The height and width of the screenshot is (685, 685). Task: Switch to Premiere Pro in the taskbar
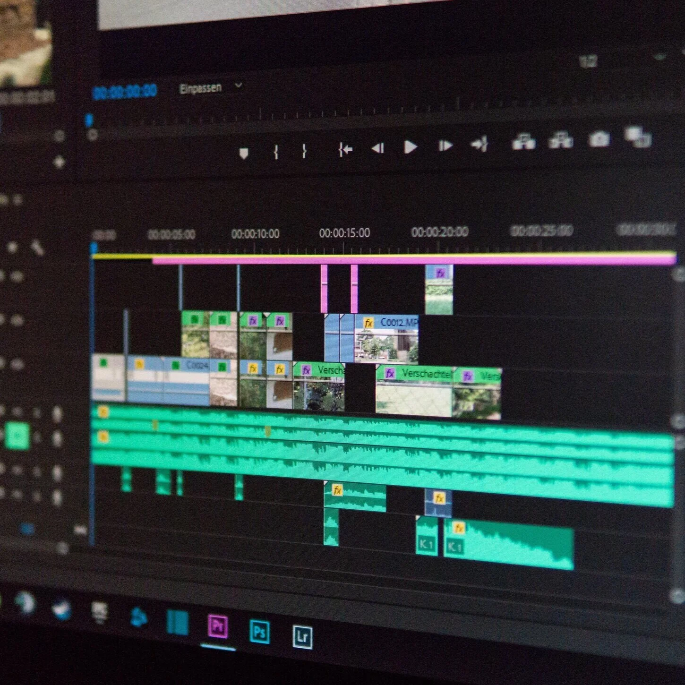click(x=218, y=626)
